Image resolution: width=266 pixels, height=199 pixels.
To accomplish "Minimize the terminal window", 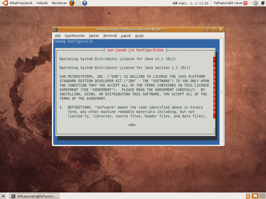I will click(207, 30).
